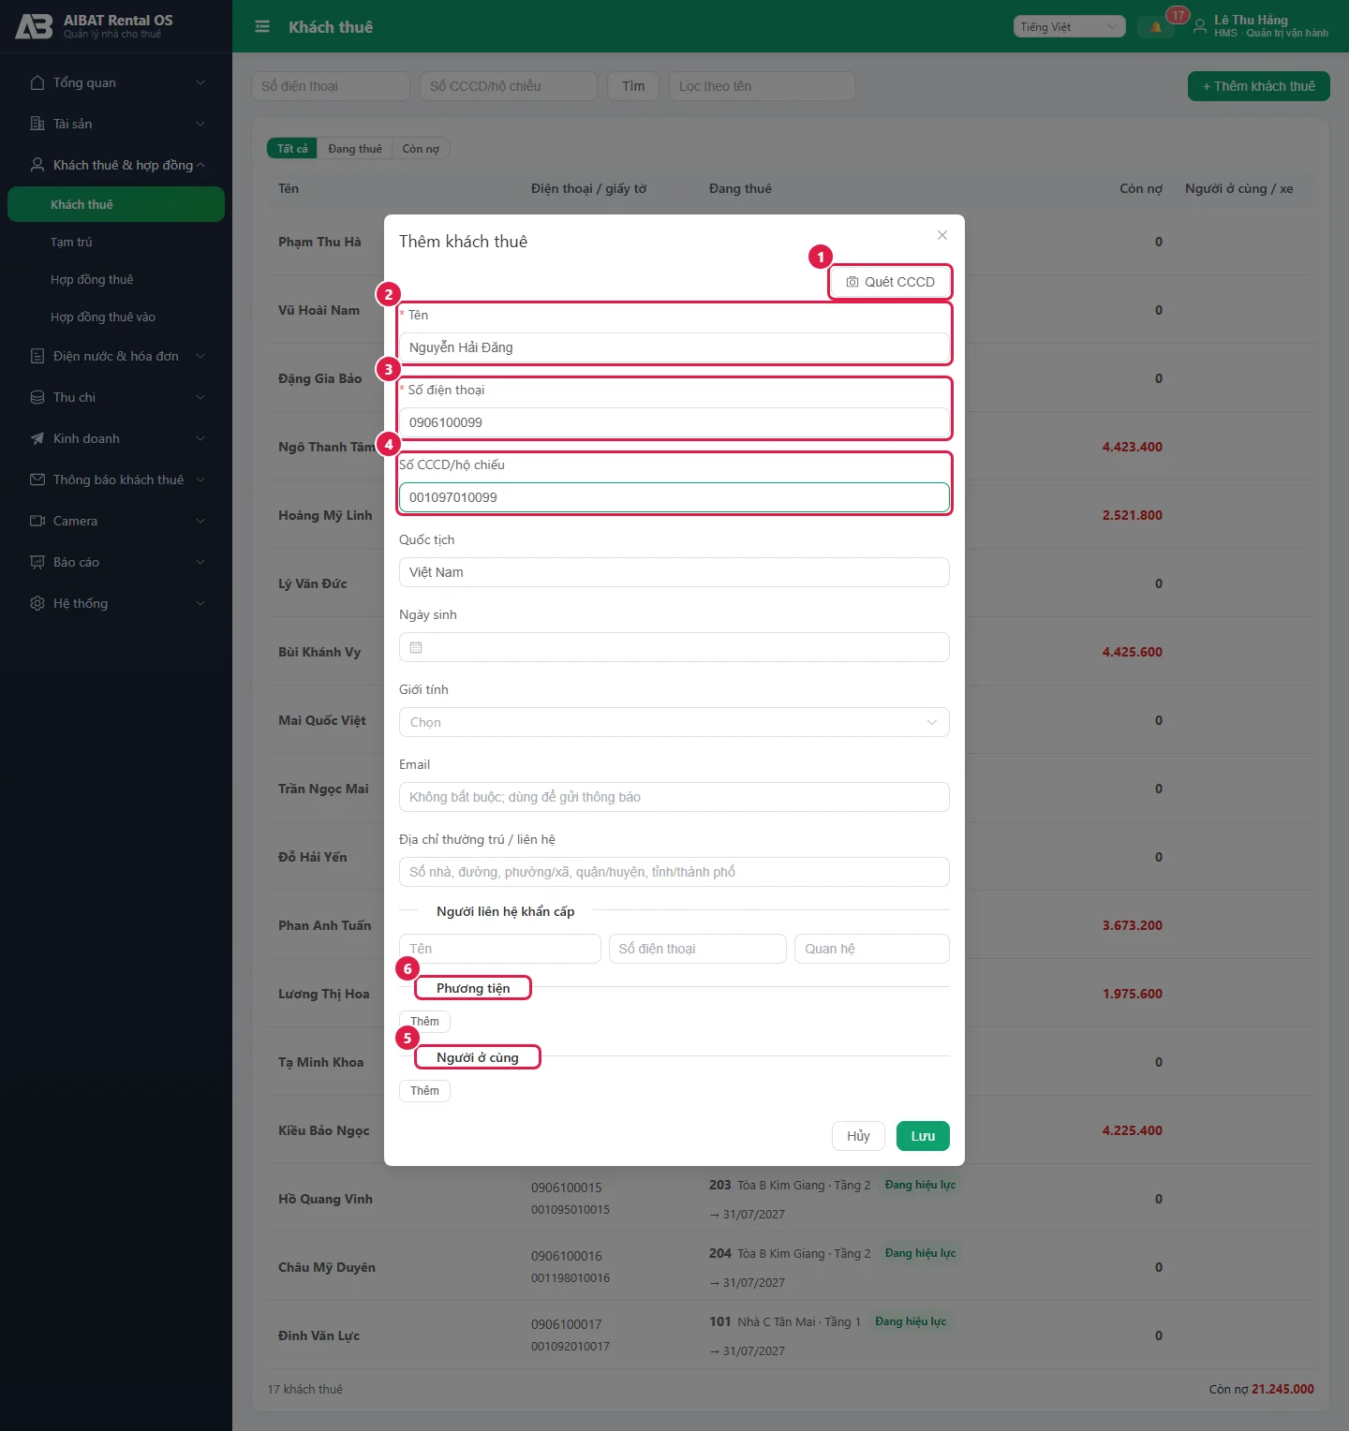The height and width of the screenshot is (1431, 1349).
Task: Click Thêm under Phương tiện
Action: (x=424, y=1022)
